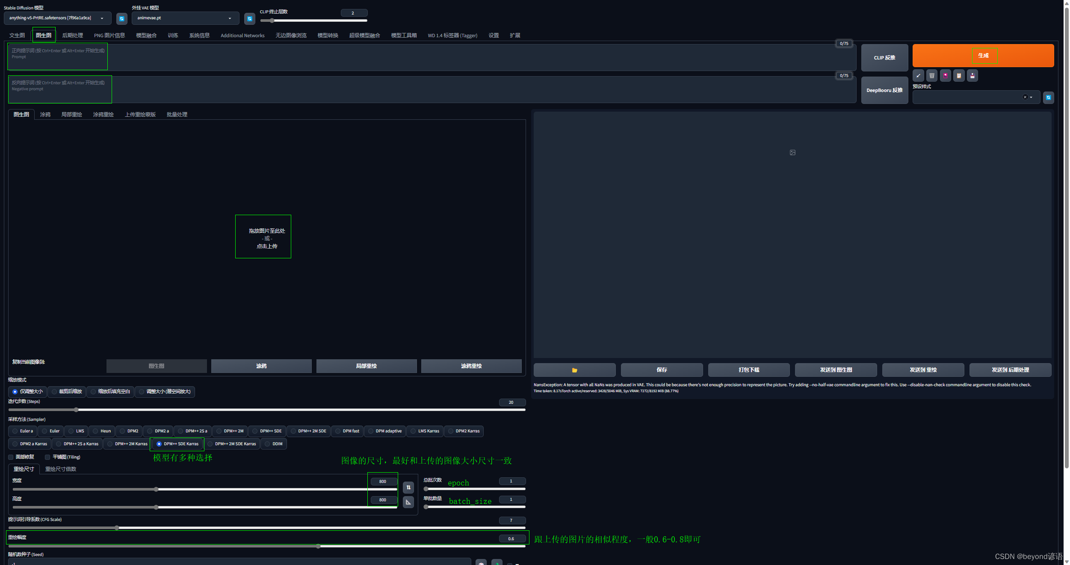This screenshot has width=1070, height=565.
Task: Open the 设置 settings tab
Action: point(494,35)
